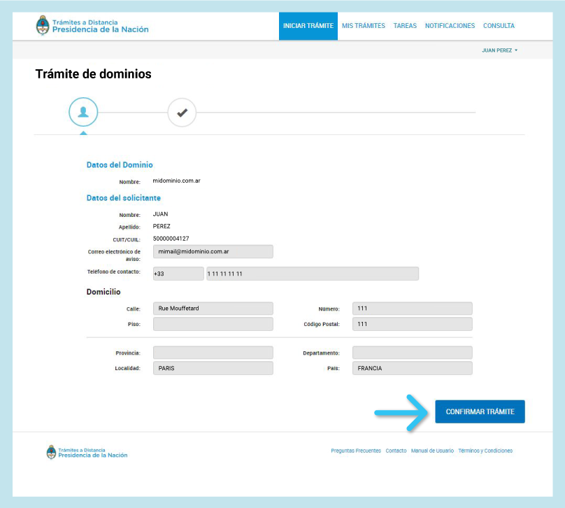
Task: Open the INICIAR TRÁMITE tab
Action: click(x=308, y=26)
